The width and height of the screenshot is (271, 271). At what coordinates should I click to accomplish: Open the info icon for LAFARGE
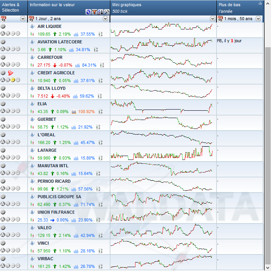(32, 150)
